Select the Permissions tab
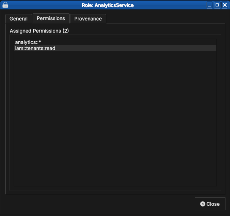This screenshot has width=230, height=216. tap(51, 18)
